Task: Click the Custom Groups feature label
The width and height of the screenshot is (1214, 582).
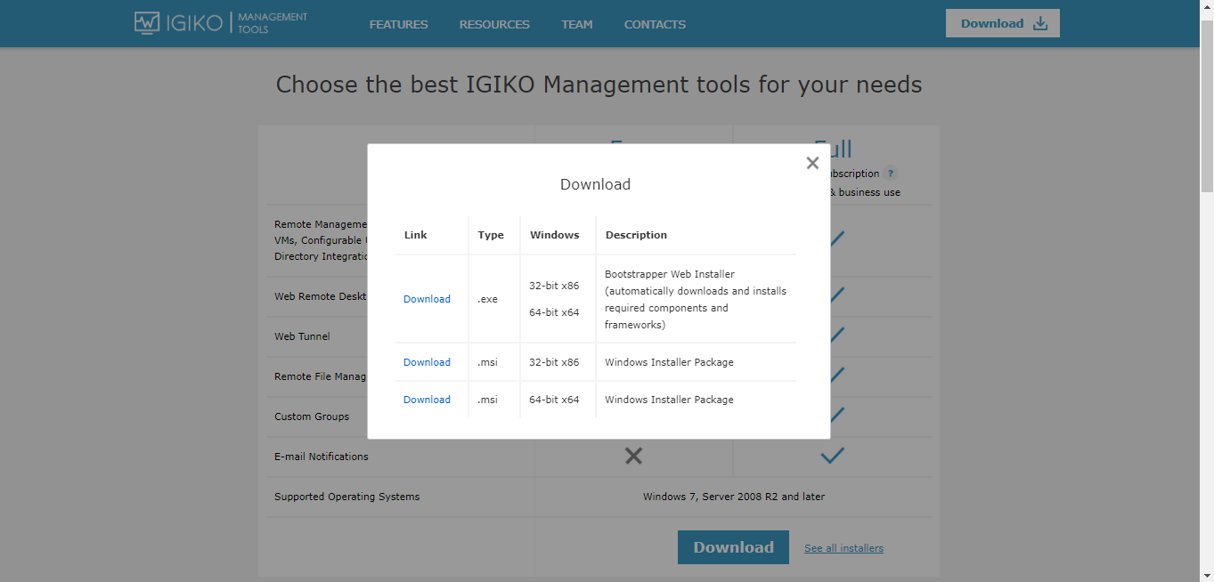Action: (312, 416)
